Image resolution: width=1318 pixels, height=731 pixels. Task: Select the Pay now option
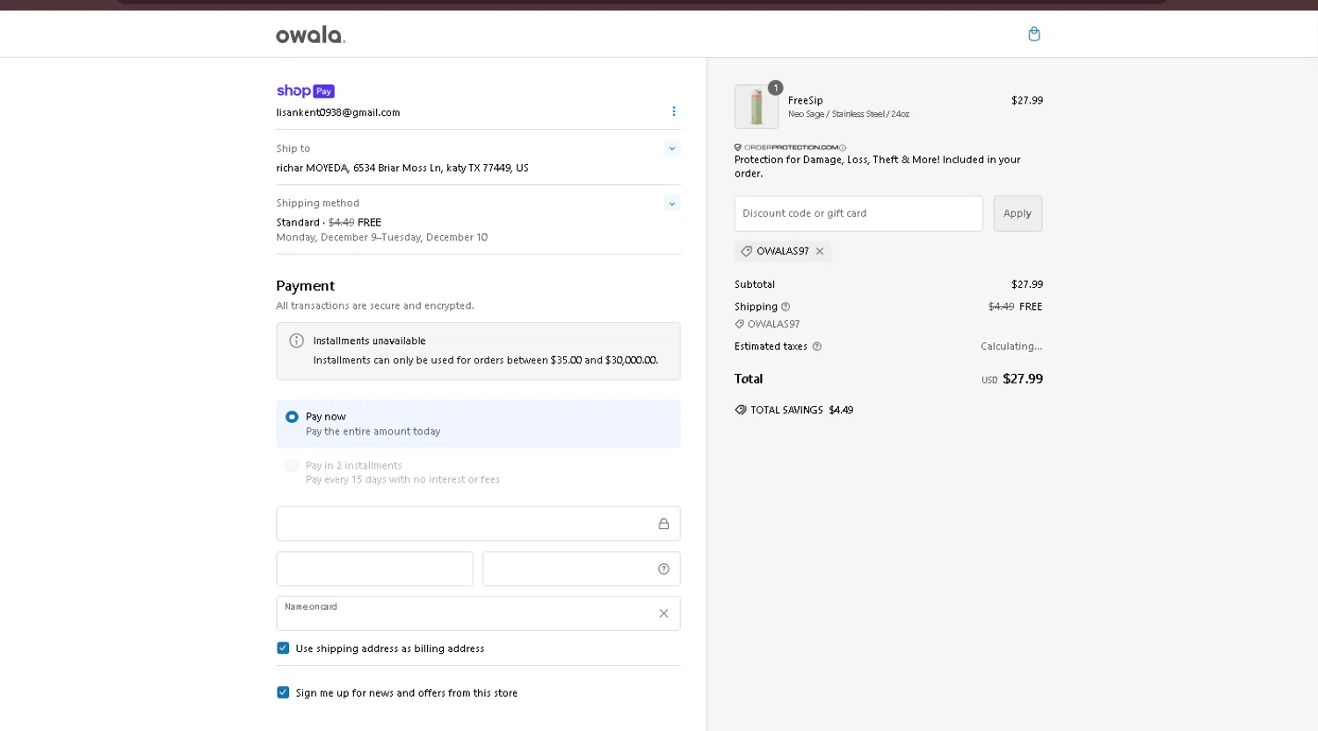(x=292, y=417)
